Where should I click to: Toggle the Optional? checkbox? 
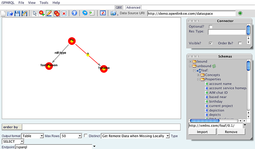click(211, 27)
